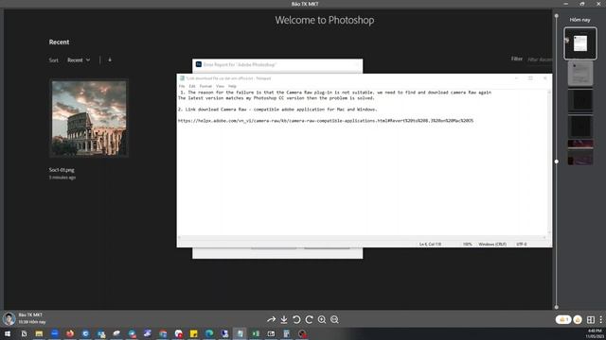
Task: Open the Soc1-01.png recent file thumbnail
Action: click(89, 118)
